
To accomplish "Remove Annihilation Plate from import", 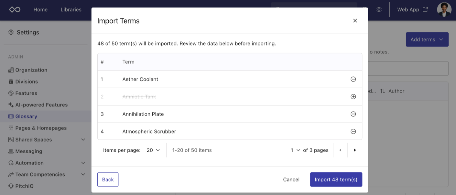I will tap(353, 114).
